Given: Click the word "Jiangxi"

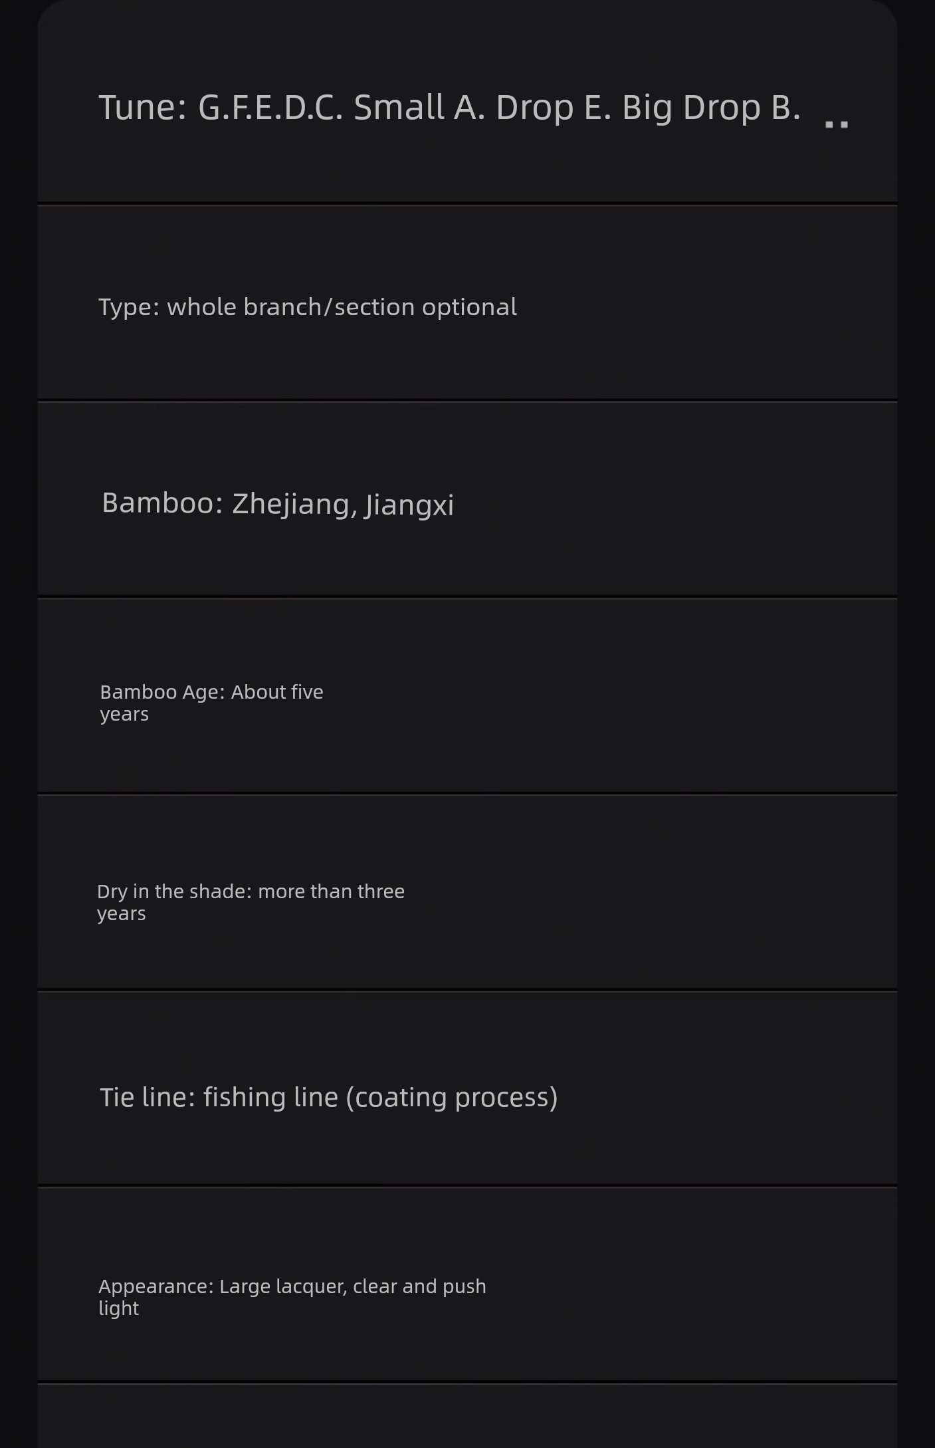Looking at the screenshot, I should (x=409, y=505).
